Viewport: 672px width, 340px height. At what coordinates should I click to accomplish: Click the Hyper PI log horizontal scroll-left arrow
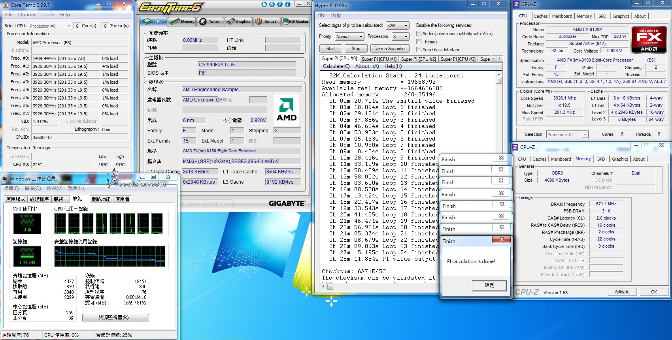point(324,287)
